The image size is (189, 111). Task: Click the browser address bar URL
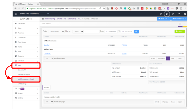coord(73,9)
